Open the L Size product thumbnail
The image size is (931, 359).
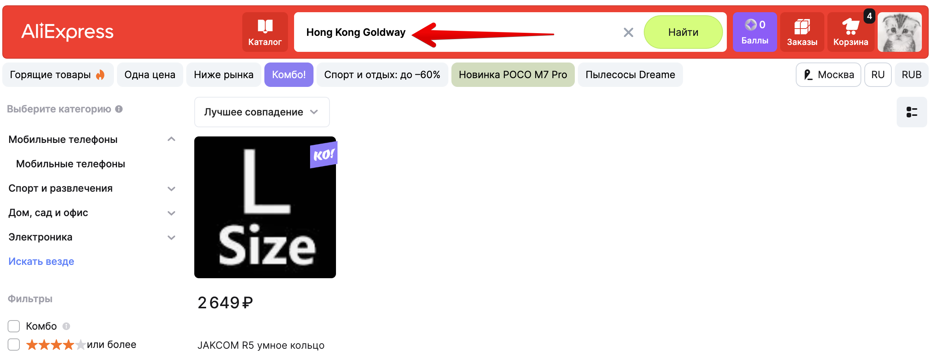point(265,207)
